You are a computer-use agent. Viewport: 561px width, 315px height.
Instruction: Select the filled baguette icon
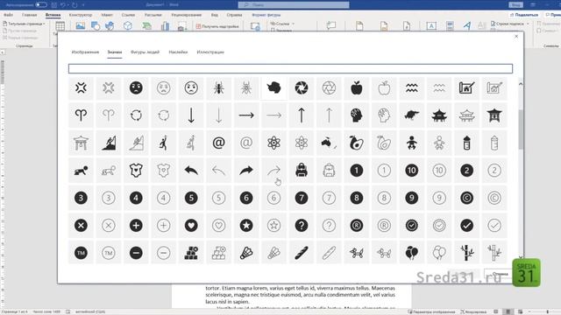click(302, 253)
